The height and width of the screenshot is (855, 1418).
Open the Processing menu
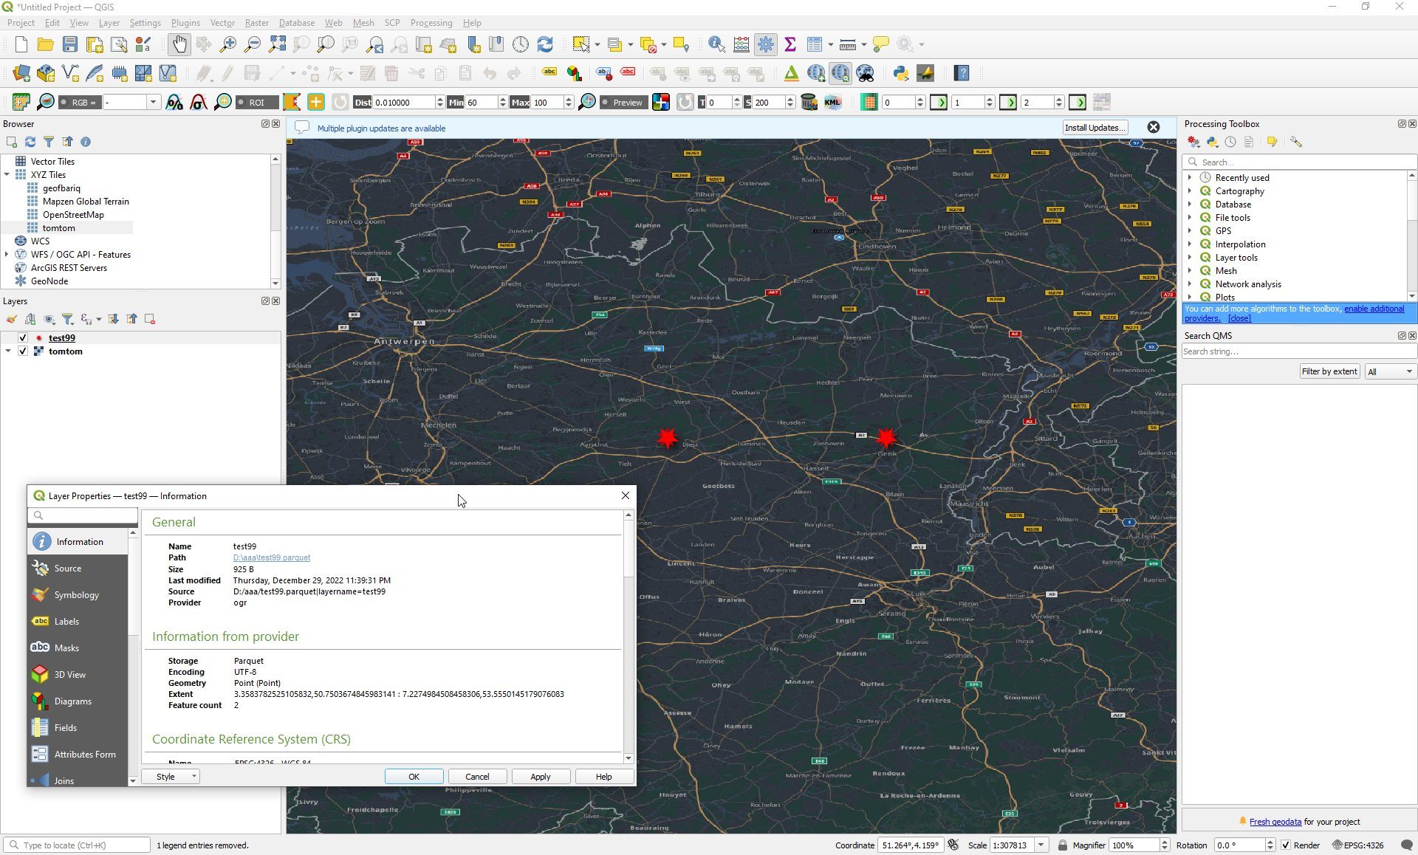coord(431,23)
